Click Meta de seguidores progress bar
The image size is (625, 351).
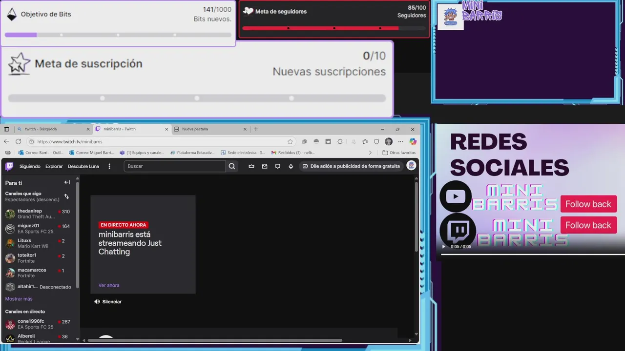point(334,28)
